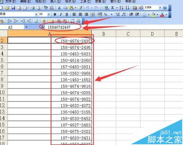
Task: Cut the selection with the scissors icon
Action: pyautogui.click(x=59, y=8)
